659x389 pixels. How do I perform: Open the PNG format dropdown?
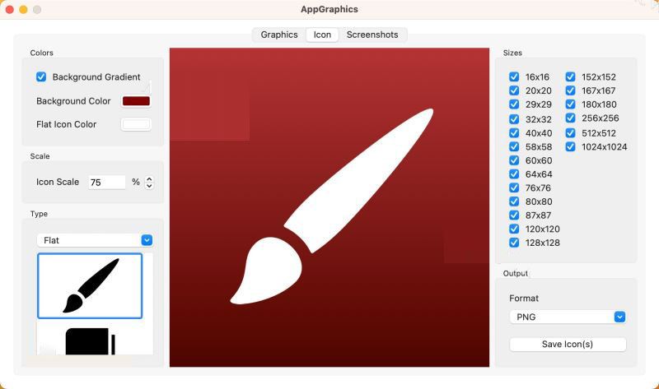[568, 317]
